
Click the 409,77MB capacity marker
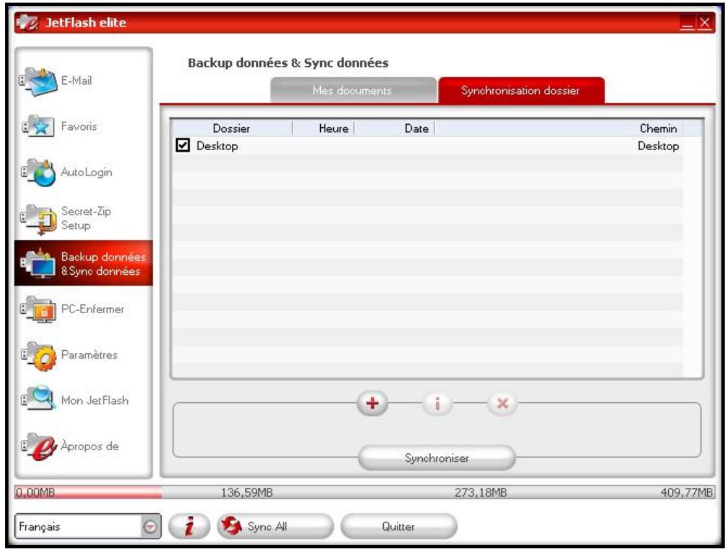(686, 492)
